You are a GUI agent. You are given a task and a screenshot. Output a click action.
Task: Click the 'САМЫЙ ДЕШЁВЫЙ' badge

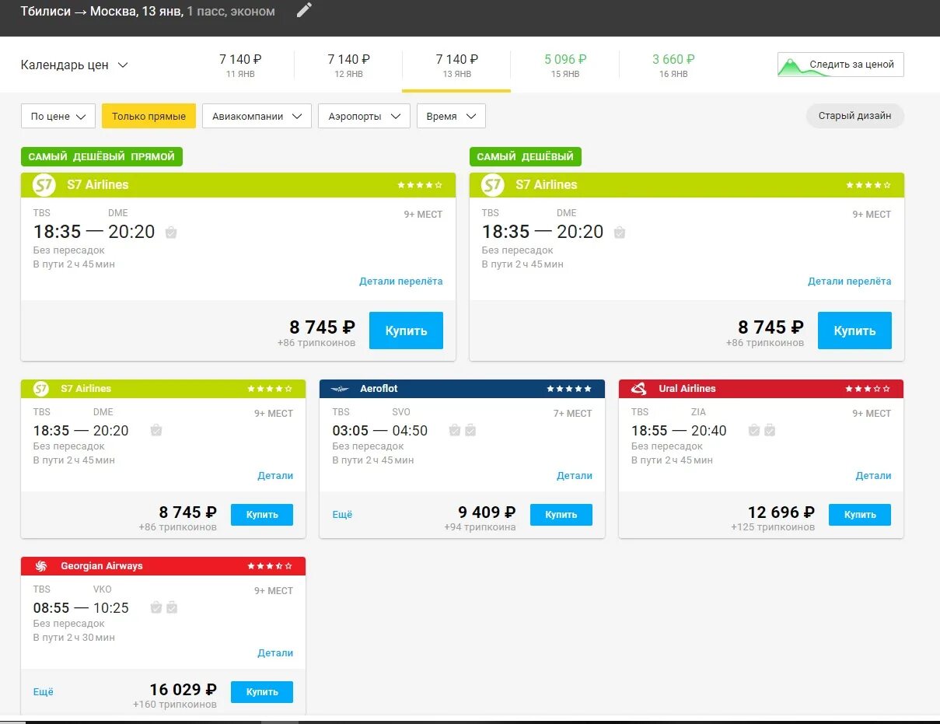pos(525,156)
